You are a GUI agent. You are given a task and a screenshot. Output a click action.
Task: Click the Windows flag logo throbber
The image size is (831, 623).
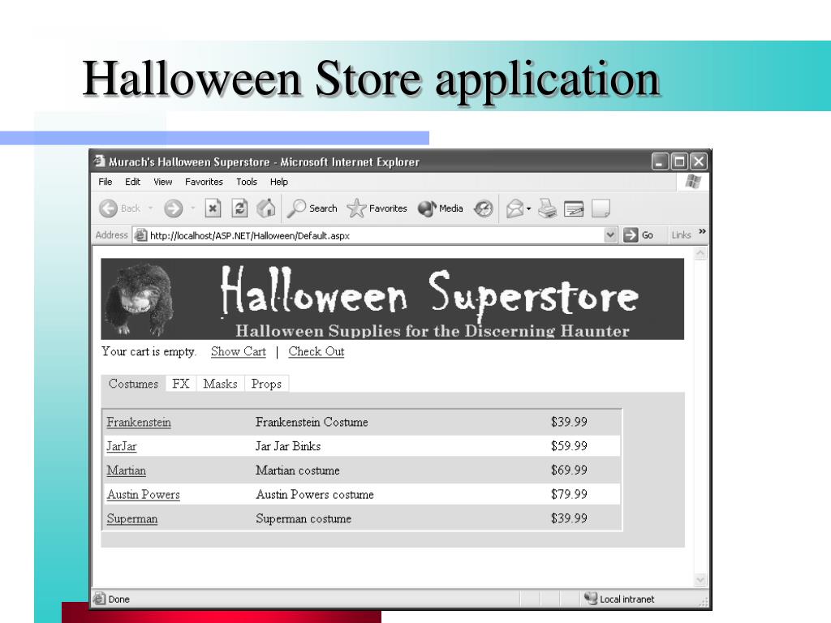coord(693,182)
